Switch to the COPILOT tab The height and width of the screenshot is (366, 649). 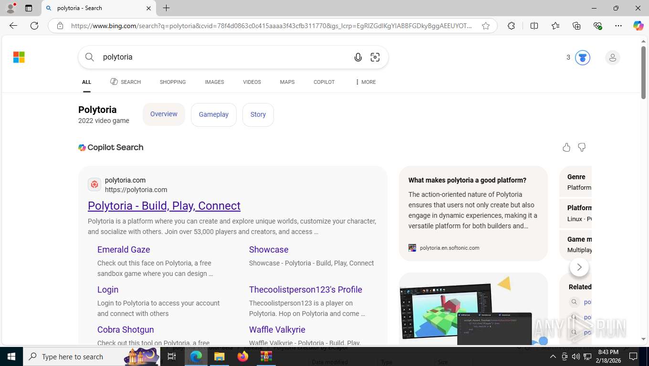(324, 82)
